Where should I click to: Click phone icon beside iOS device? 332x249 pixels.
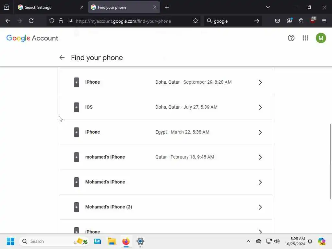click(x=77, y=107)
